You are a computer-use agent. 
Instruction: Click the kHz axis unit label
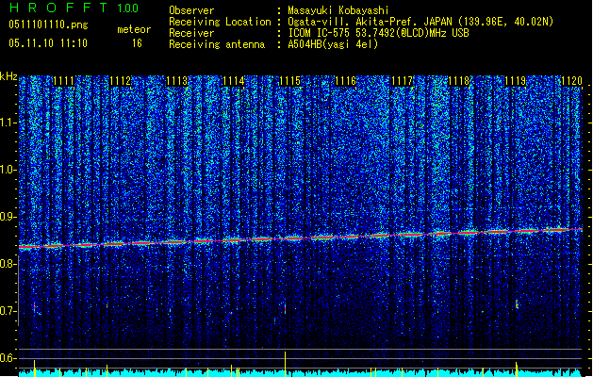(8, 76)
